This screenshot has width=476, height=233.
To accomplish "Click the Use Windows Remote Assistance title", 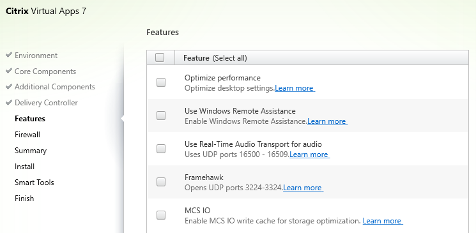I will pos(240,111).
